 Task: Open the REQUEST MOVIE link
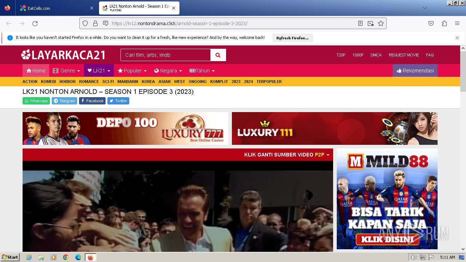(x=404, y=55)
